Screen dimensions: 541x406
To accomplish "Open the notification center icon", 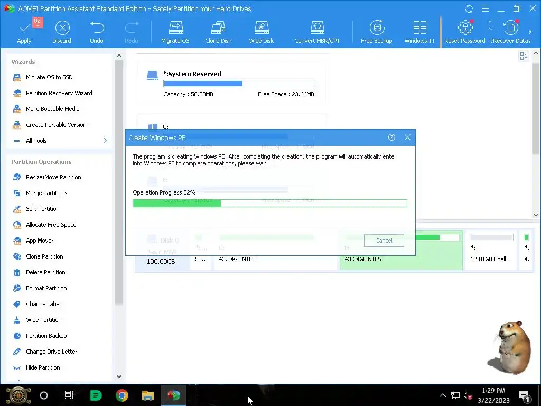I will pyautogui.click(x=524, y=395).
